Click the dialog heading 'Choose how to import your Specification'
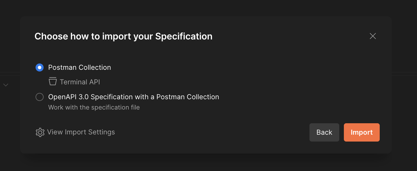This screenshot has width=417, height=171. pos(123,36)
